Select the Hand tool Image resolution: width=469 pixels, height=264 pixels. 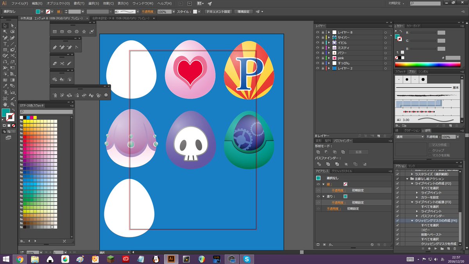pos(5,104)
